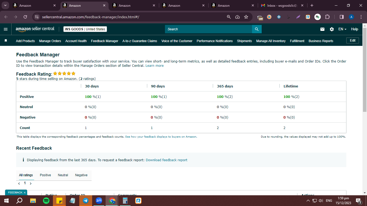Click the RS extension icon

pyautogui.click(x=318, y=17)
